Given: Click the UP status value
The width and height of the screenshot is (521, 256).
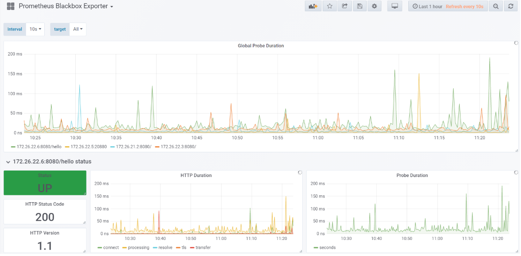Looking at the screenshot, I should (45, 188).
